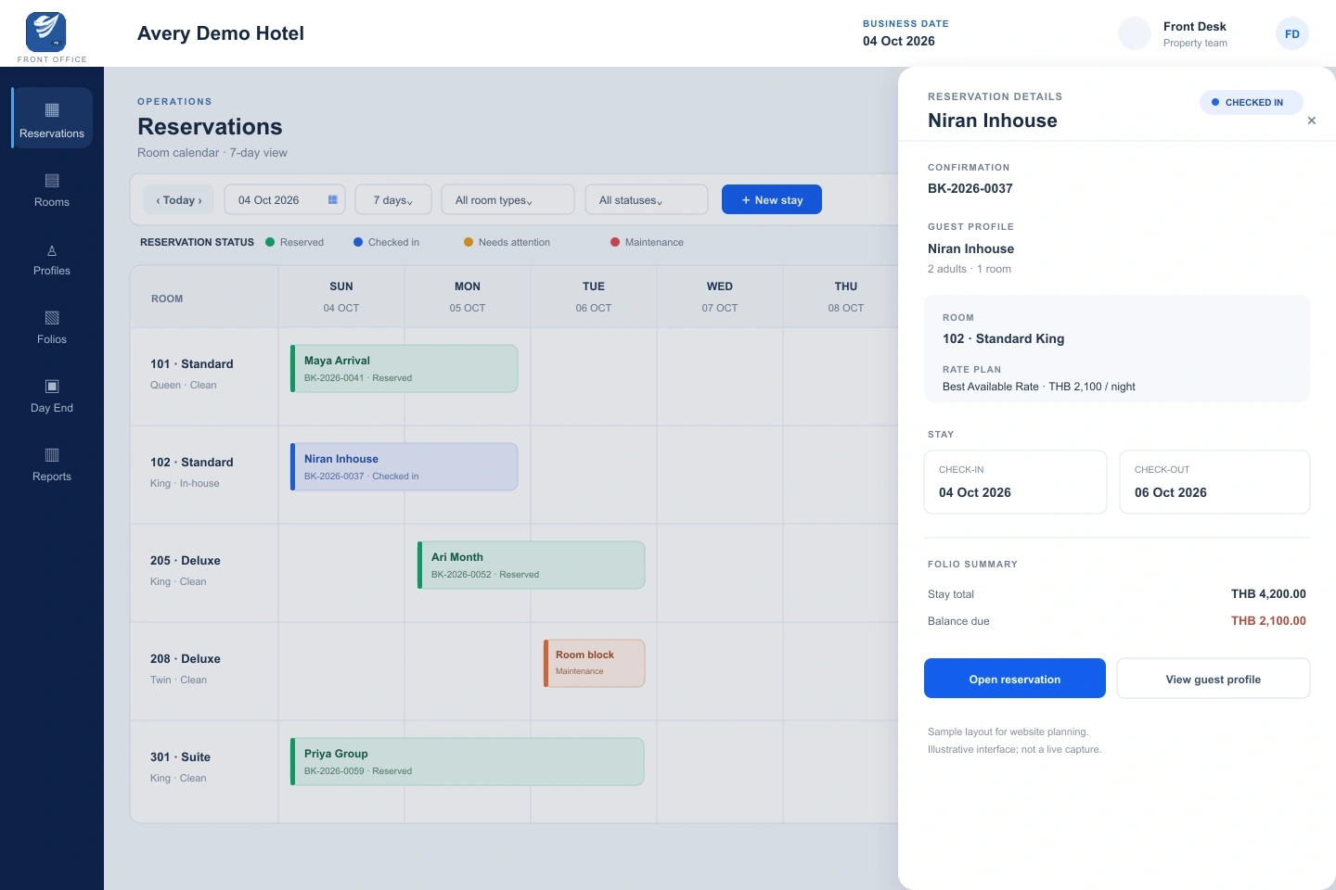Click the blank round avatar beside Front Desk

coord(1135,33)
